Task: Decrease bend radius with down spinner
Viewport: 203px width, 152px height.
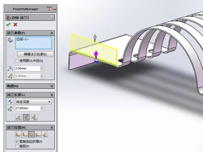Action: 42,70
